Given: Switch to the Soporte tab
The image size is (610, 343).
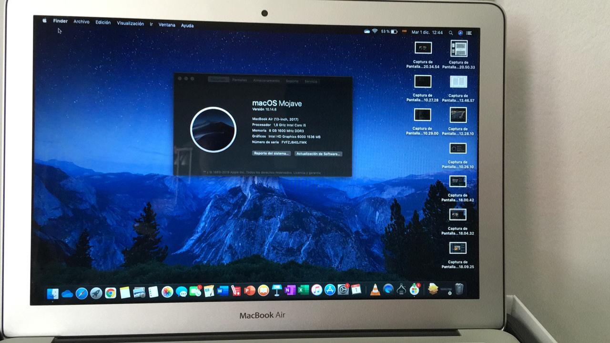Looking at the screenshot, I should tap(292, 81).
